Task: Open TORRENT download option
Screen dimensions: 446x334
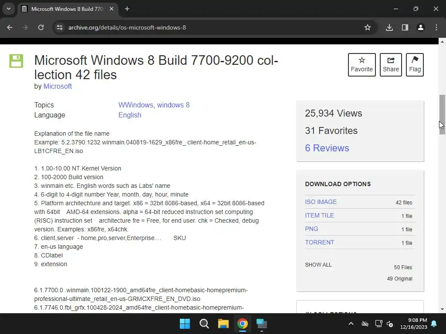Action: tap(319, 243)
